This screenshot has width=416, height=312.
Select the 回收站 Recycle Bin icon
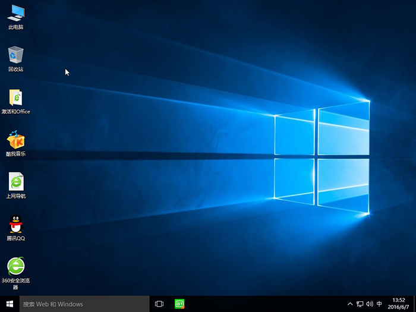tap(16, 55)
